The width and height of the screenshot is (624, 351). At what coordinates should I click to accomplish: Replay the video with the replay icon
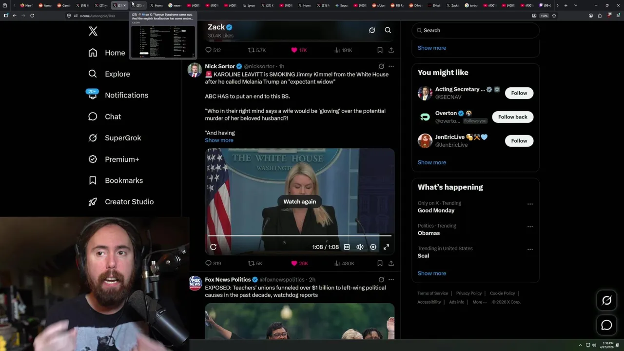point(214,247)
